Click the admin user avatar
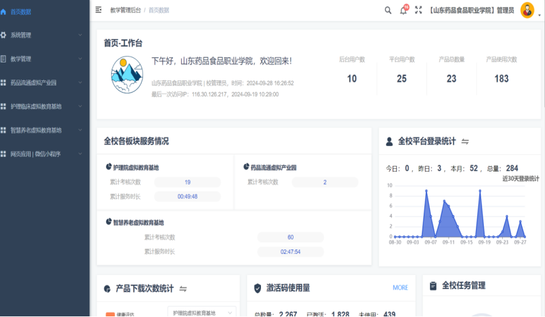Image resolution: width=545 pixels, height=317 pixels. click(527, 10)
